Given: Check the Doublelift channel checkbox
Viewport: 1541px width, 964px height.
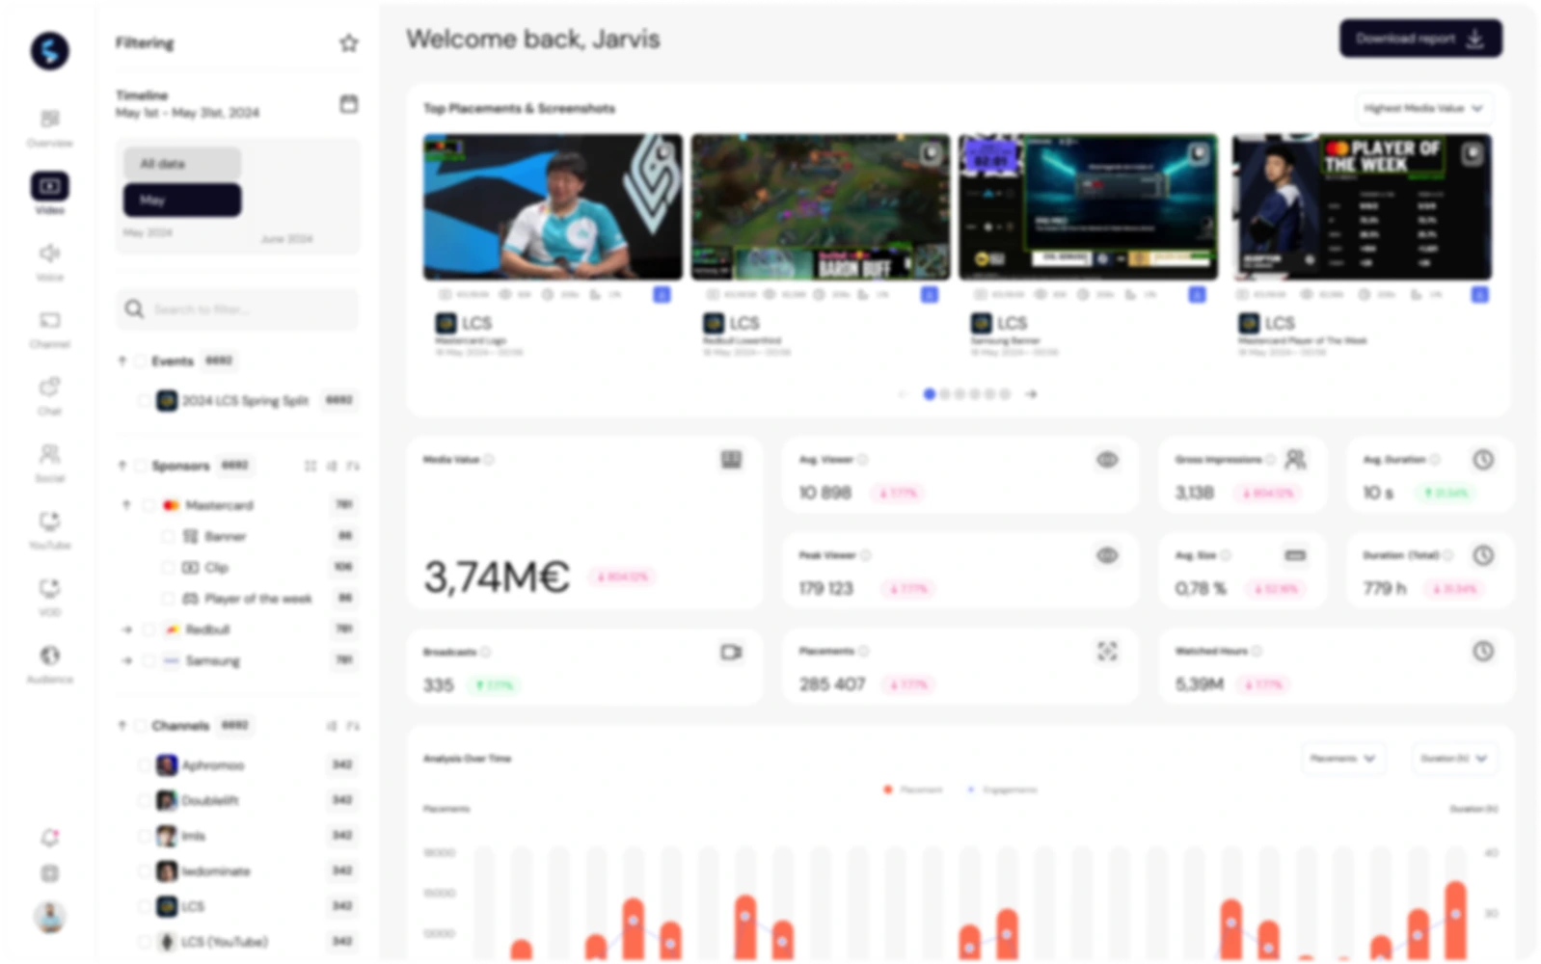Looking at the screenshot, I should (145, 800).
